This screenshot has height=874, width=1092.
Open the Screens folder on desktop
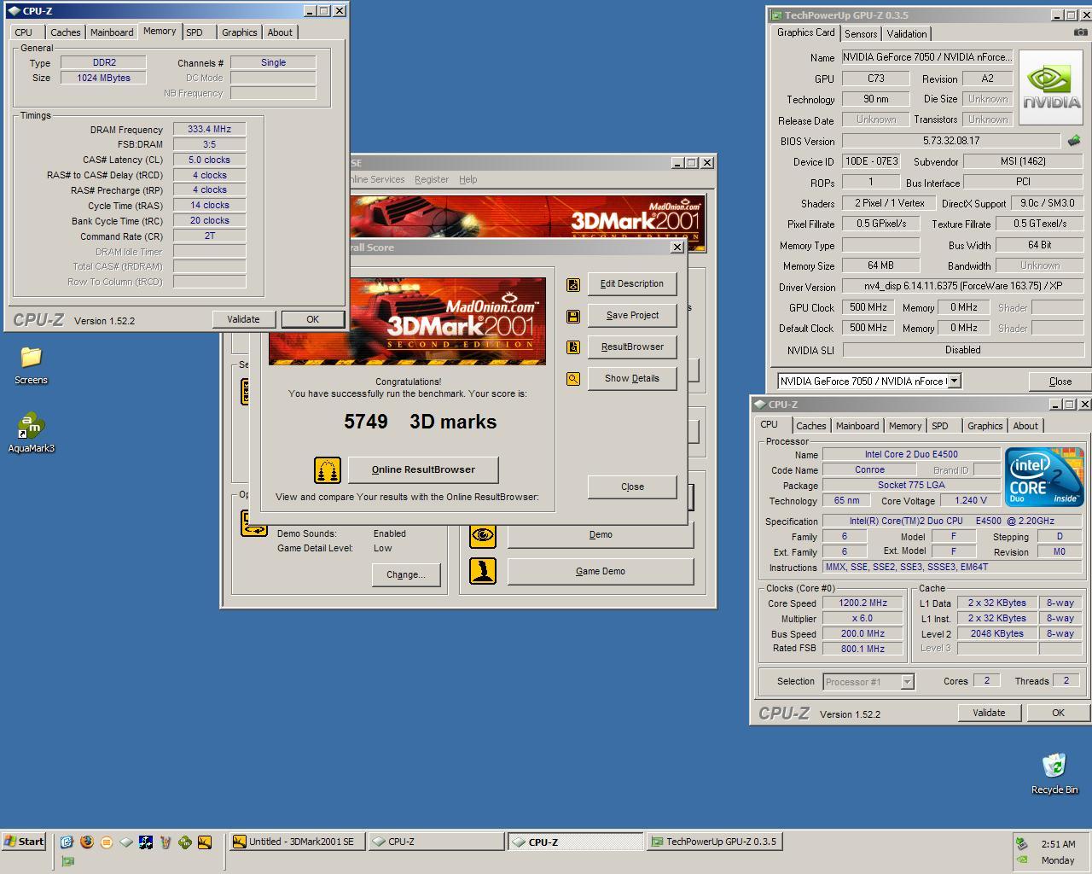[31, 365]
